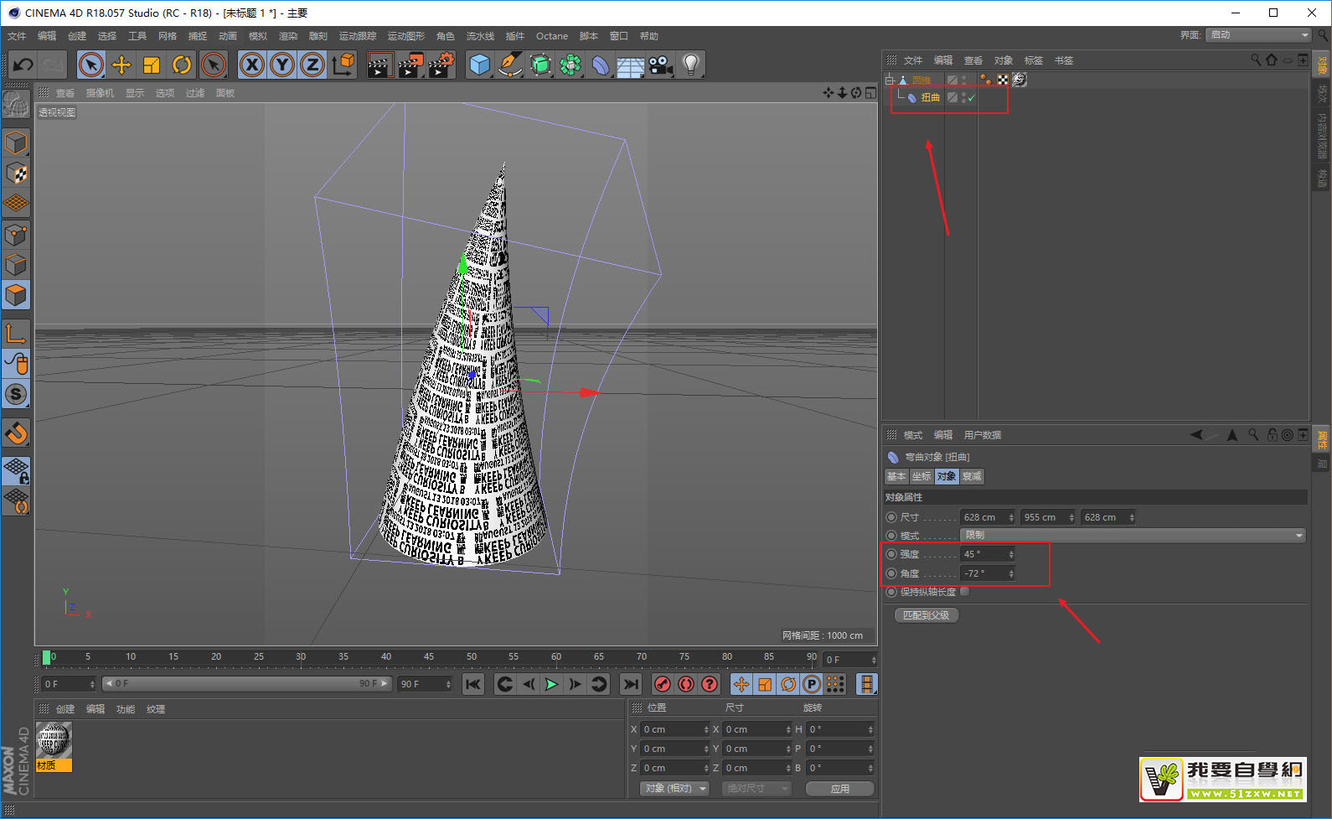Image resolution: width=1332 pixels, height=819 pixels.
Task: Toggle keyframe circle next to 尺寸
Action: click(x=891, y=517)
